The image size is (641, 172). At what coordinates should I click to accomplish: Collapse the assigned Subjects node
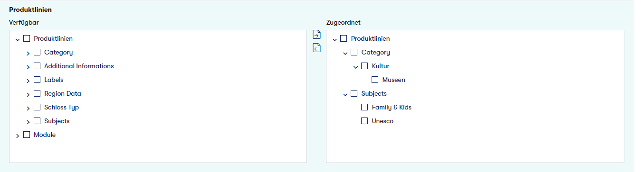[345, 94]
